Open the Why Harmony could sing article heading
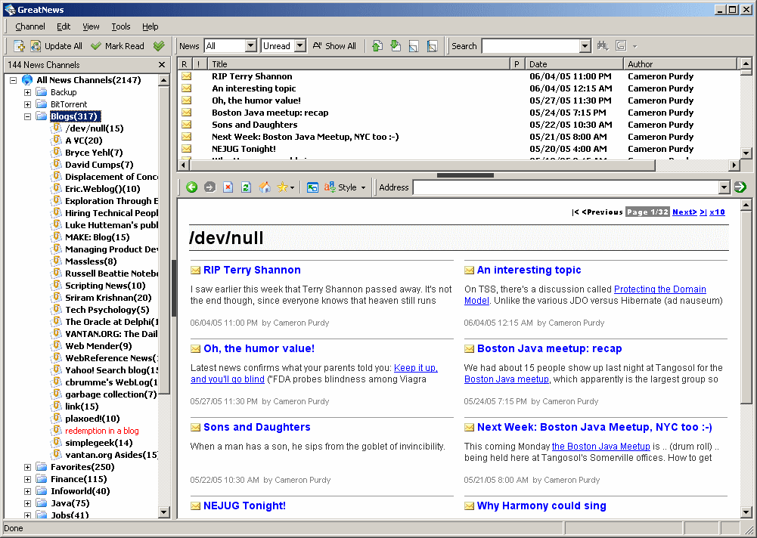 pyautogui.click(x=541, y=506)
